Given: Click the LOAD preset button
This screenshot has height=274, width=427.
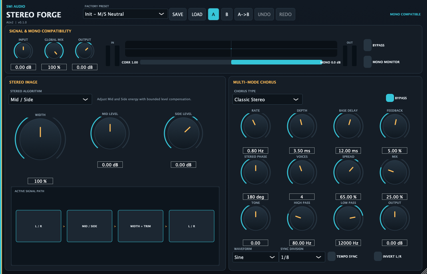Looking at the screenshot, I should [197, 14].
